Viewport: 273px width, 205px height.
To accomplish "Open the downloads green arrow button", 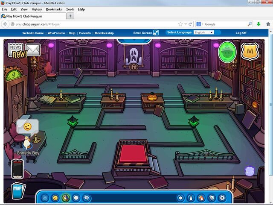I will (258, 24).
